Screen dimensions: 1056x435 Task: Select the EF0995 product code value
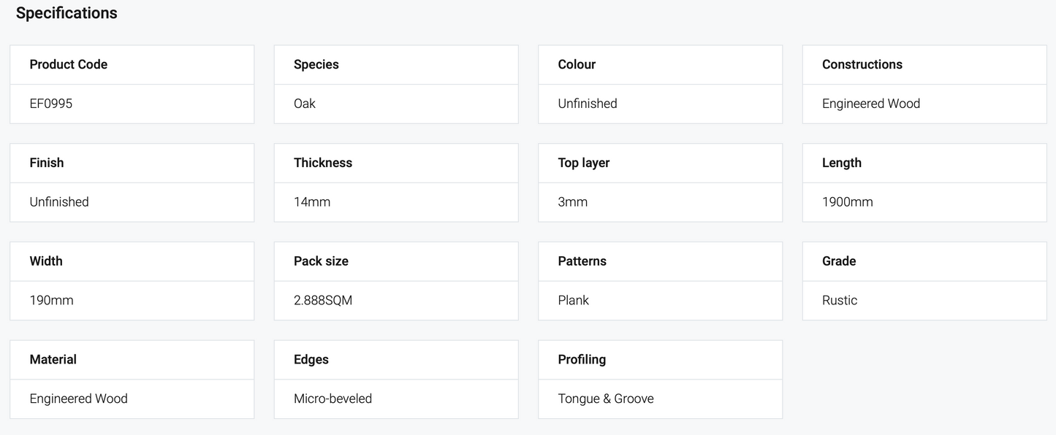51,104
